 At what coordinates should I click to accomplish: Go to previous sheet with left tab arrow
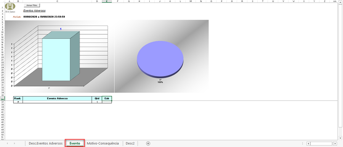7,143
